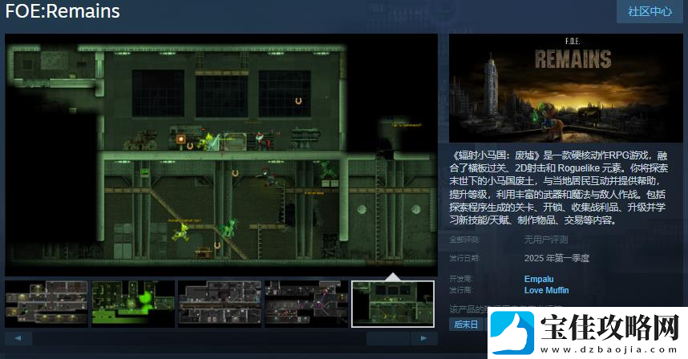The height and width of the screenshot is (359, 688).
Task: Select the fifth highlighted thumbnail
Action: [393, 305]
